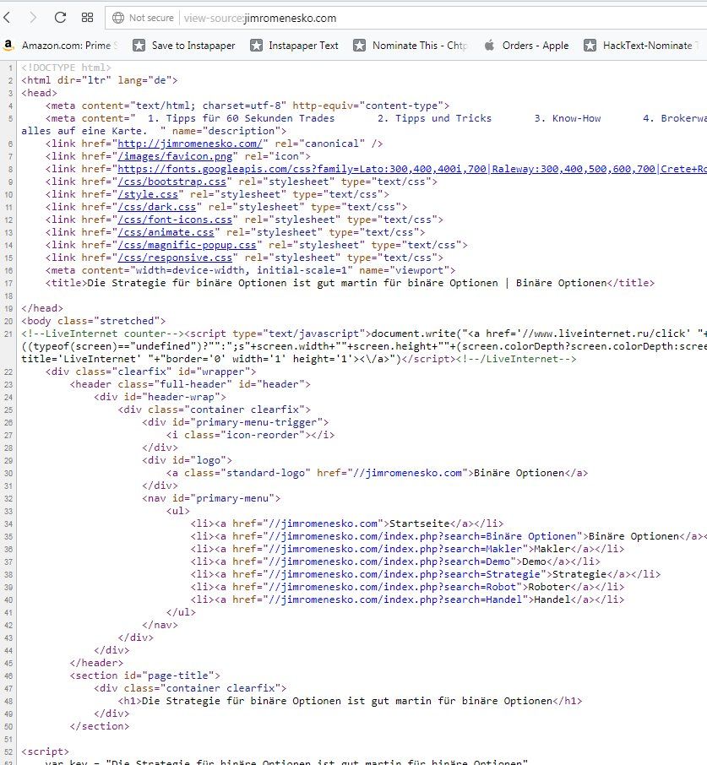Click the a class="standard-logo" line
707x765 pixels.
(377, 473)
